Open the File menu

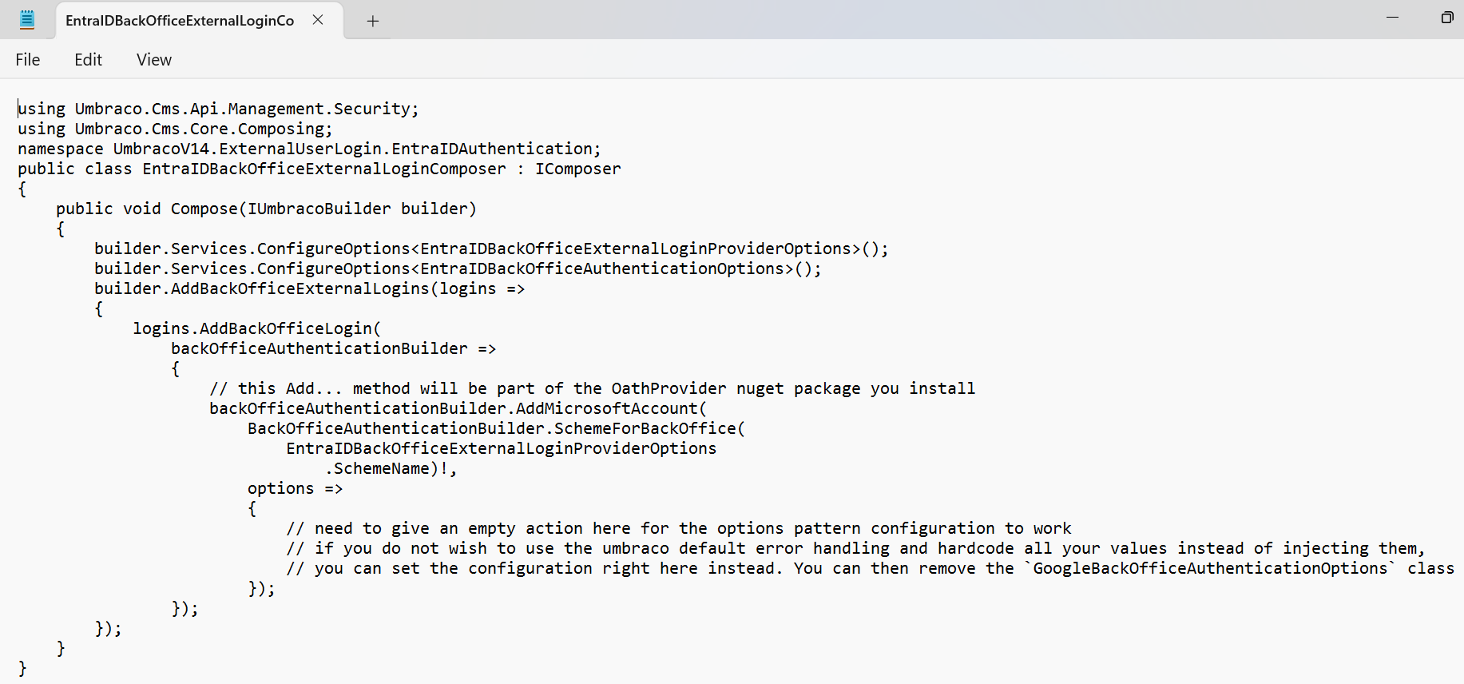28,60
